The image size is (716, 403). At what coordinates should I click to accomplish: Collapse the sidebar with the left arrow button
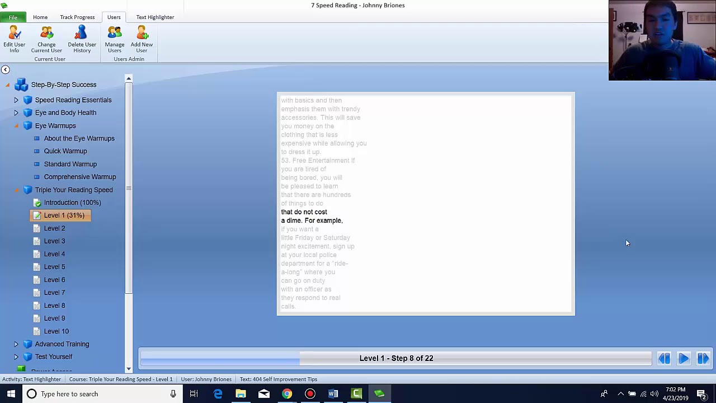click(x=5, y=69)
